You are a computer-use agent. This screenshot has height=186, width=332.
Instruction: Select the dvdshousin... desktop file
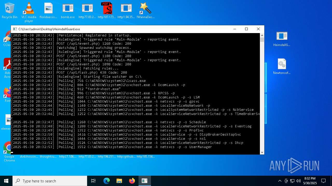pyautogui.click(x=29, y=156)
